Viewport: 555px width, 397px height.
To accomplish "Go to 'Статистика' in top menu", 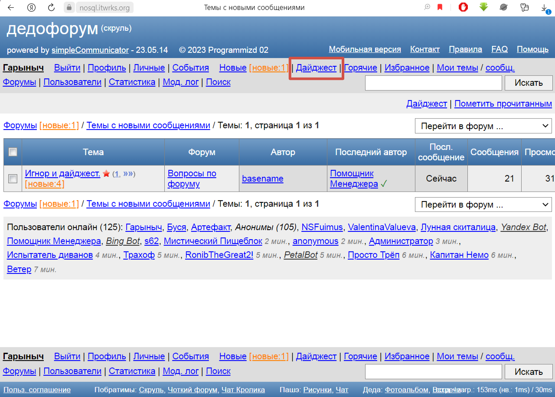I will pyautogui.click(x=132, y=82).
